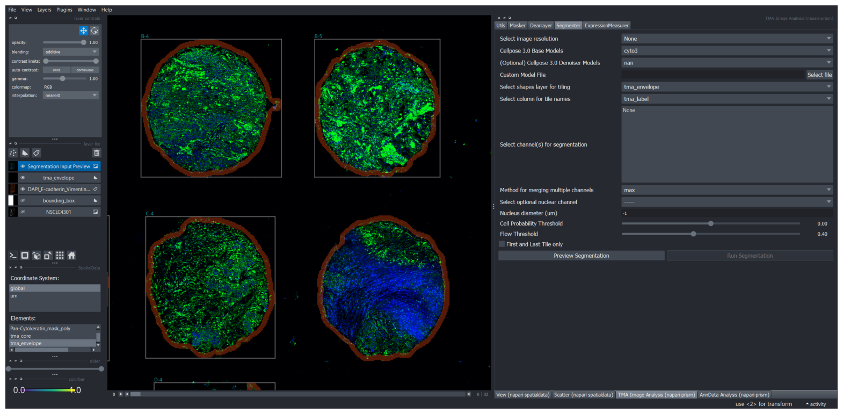843x414 pixels.
Task: Open the blending mode dropdown
Action: click(x=71, y=52)
